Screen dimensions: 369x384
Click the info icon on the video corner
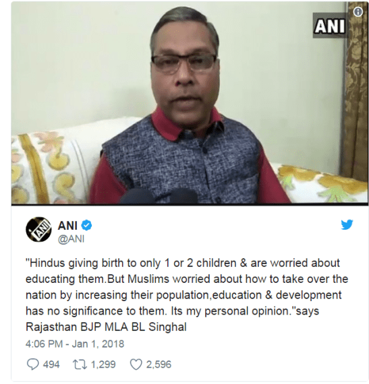358,11
